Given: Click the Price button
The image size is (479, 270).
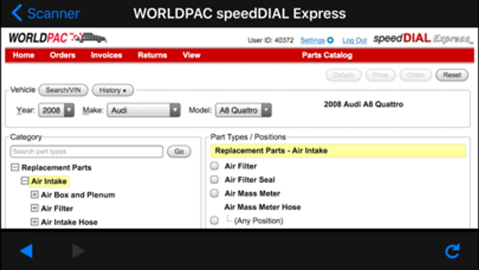Looking at the screenshot, I should coord(380,75).
